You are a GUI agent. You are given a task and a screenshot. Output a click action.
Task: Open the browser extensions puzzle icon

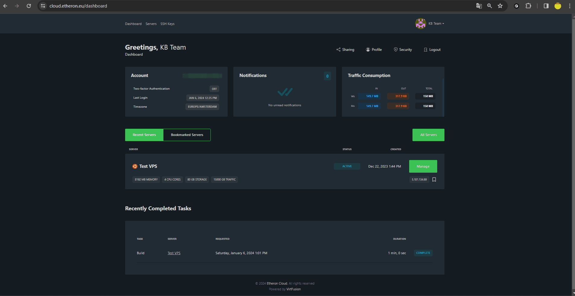[x=528, y=6]
